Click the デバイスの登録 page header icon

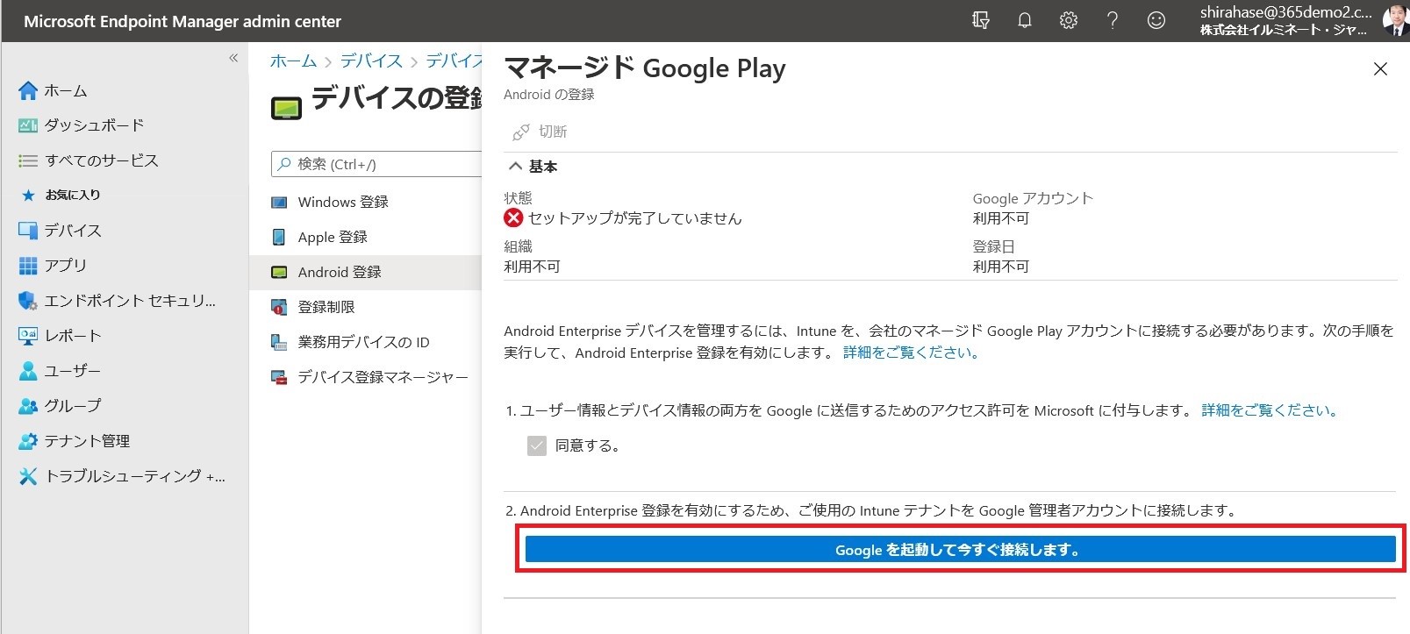tap(286, 108)
